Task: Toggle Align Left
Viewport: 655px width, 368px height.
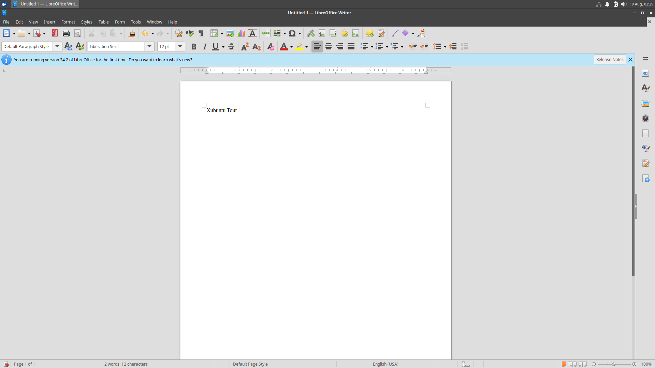Action: (317, 47)
